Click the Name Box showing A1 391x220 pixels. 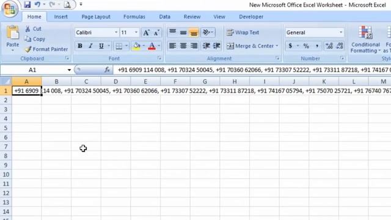pos(32,70)
